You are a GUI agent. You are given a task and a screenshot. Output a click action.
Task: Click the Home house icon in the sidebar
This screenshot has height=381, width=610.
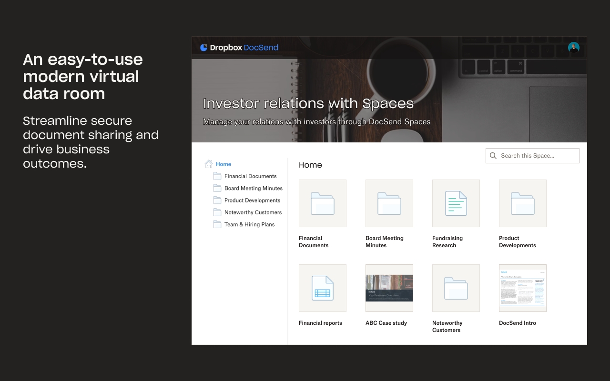click(209, 163)
